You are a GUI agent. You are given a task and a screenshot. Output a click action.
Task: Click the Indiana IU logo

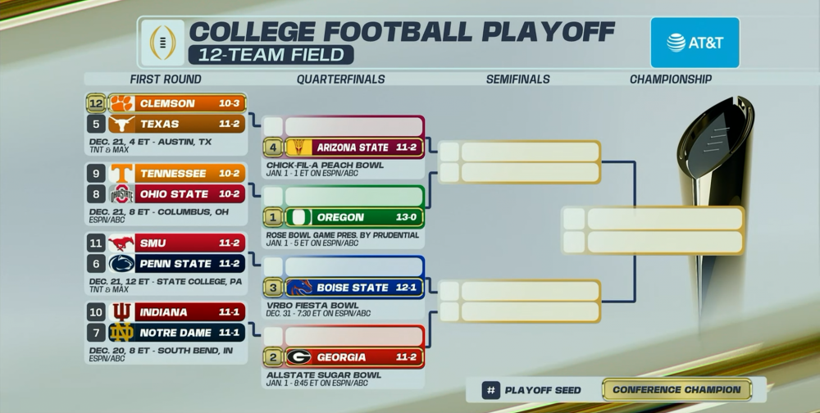click(x=121, y=313)
